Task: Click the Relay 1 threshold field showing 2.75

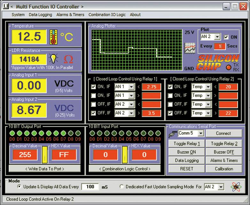Action: tap(152, 87)
